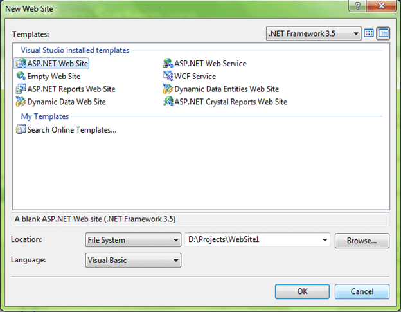
Task: Click the Search Online Templates icon
Action: point(21,129)
